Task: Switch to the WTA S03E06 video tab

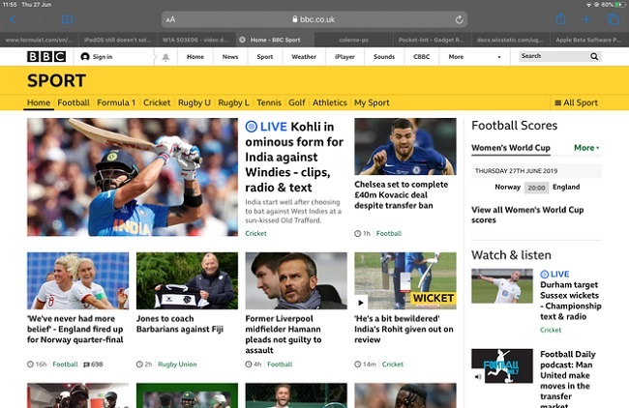Action: click(195, 40)
